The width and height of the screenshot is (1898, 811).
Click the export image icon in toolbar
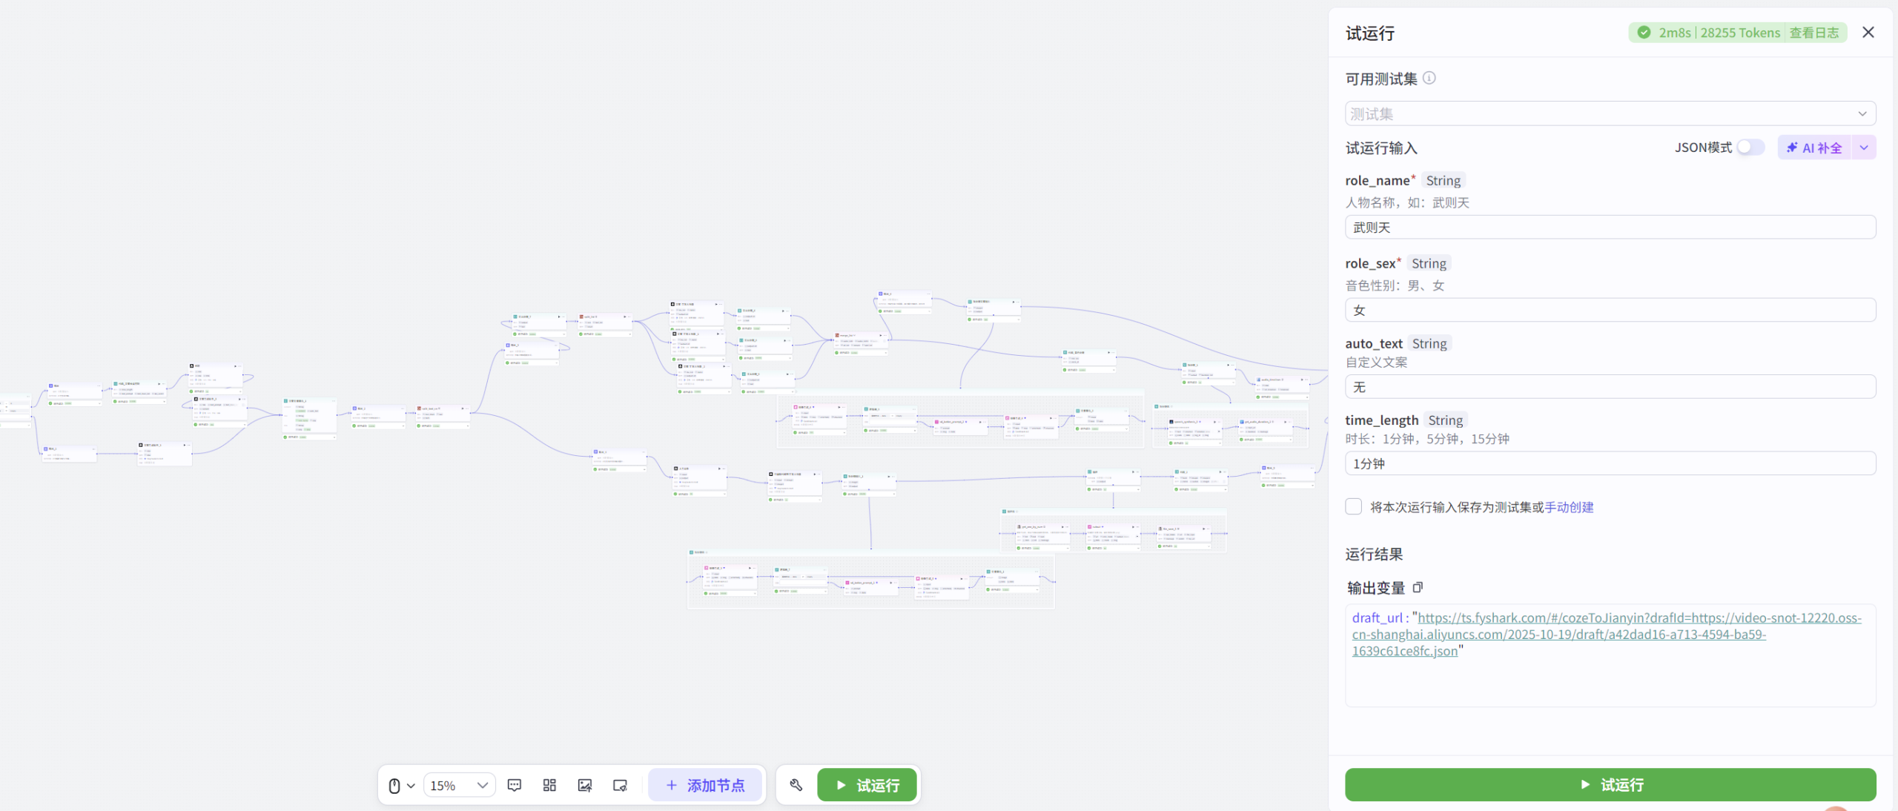point(585,785)
